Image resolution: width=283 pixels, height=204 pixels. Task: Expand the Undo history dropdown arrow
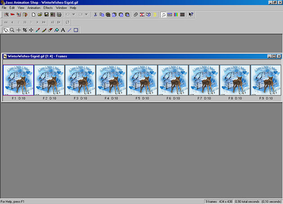[74, 14]
